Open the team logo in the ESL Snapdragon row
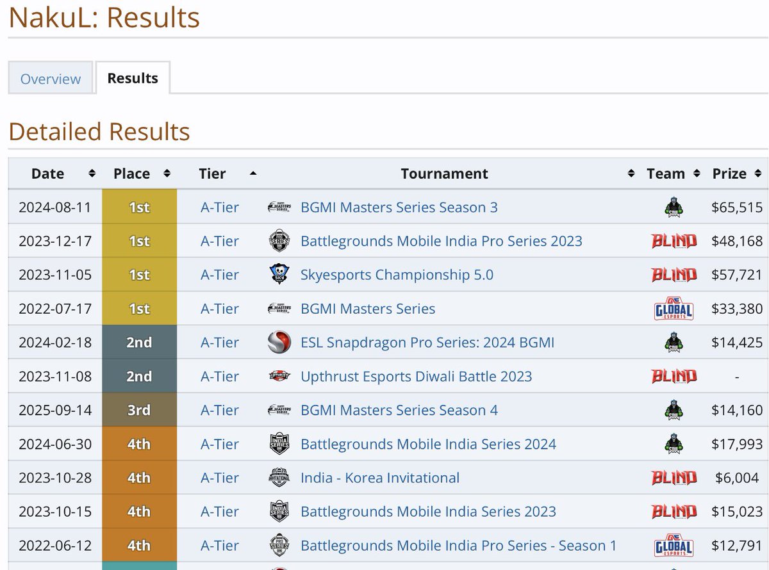769x570 pixels. coord(674,343)
